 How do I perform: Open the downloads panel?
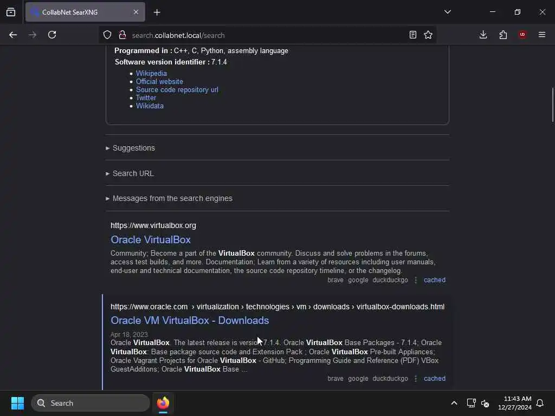pos(483,35)
